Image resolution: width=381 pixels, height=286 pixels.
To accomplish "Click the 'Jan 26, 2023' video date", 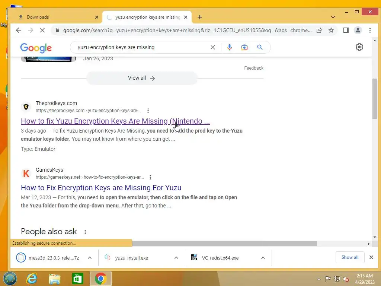I will [98, 58].
